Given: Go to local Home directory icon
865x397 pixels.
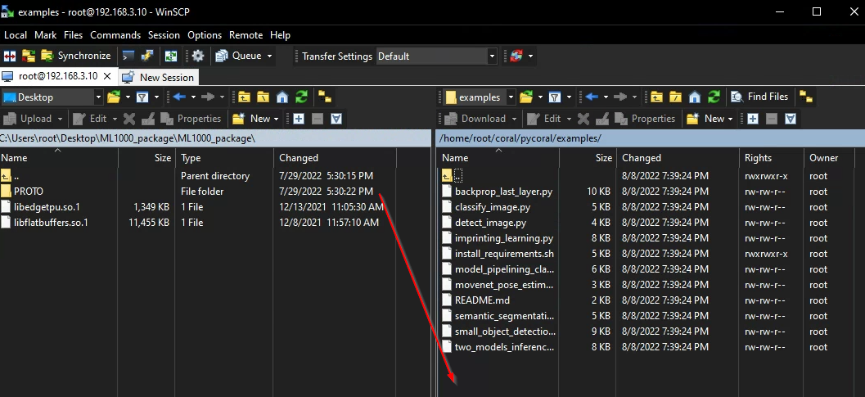Looking at the screenshot, I should point(282,97).
